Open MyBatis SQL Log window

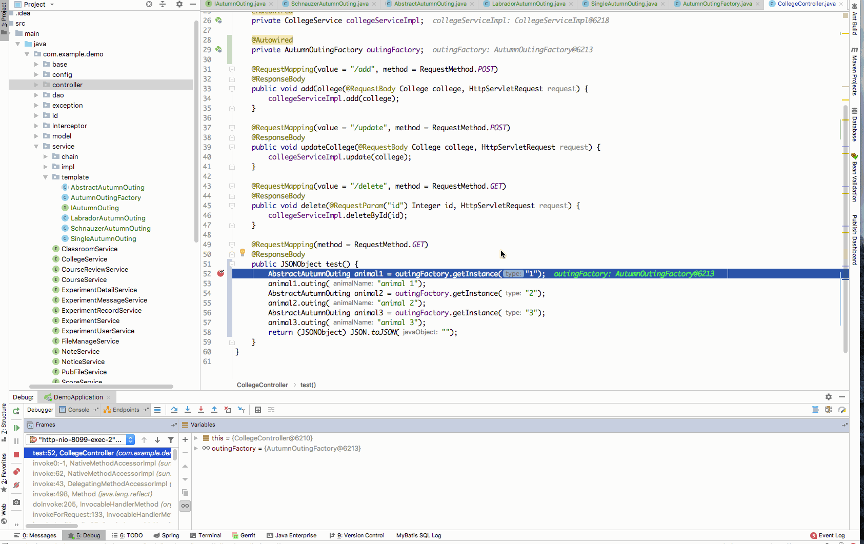418,535
